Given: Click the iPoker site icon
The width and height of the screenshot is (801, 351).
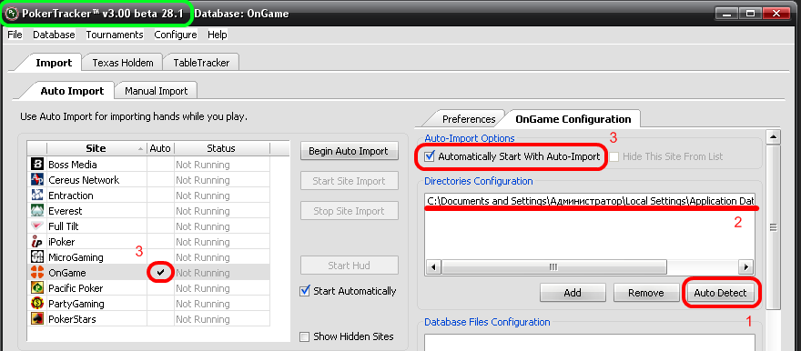Looking at the screenshot, I should (x=37, y=242).
